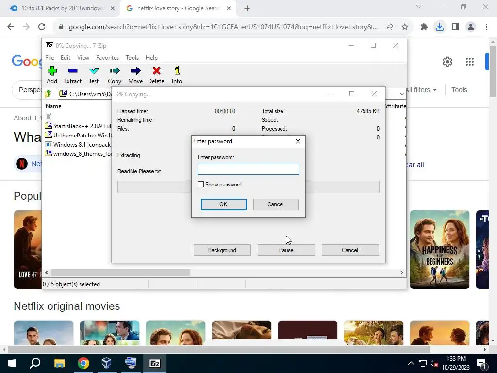The width and height of the screenshot is (497, 373).
Task: Switch to Chrome on taskbar
Action: pos(83,363)
